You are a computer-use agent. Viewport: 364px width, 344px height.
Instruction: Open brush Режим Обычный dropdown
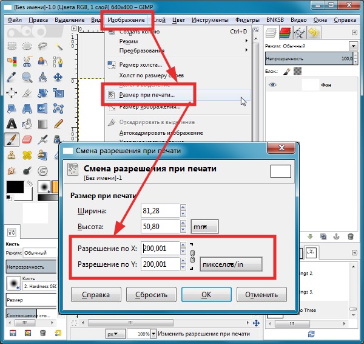[x=39, y=253]
